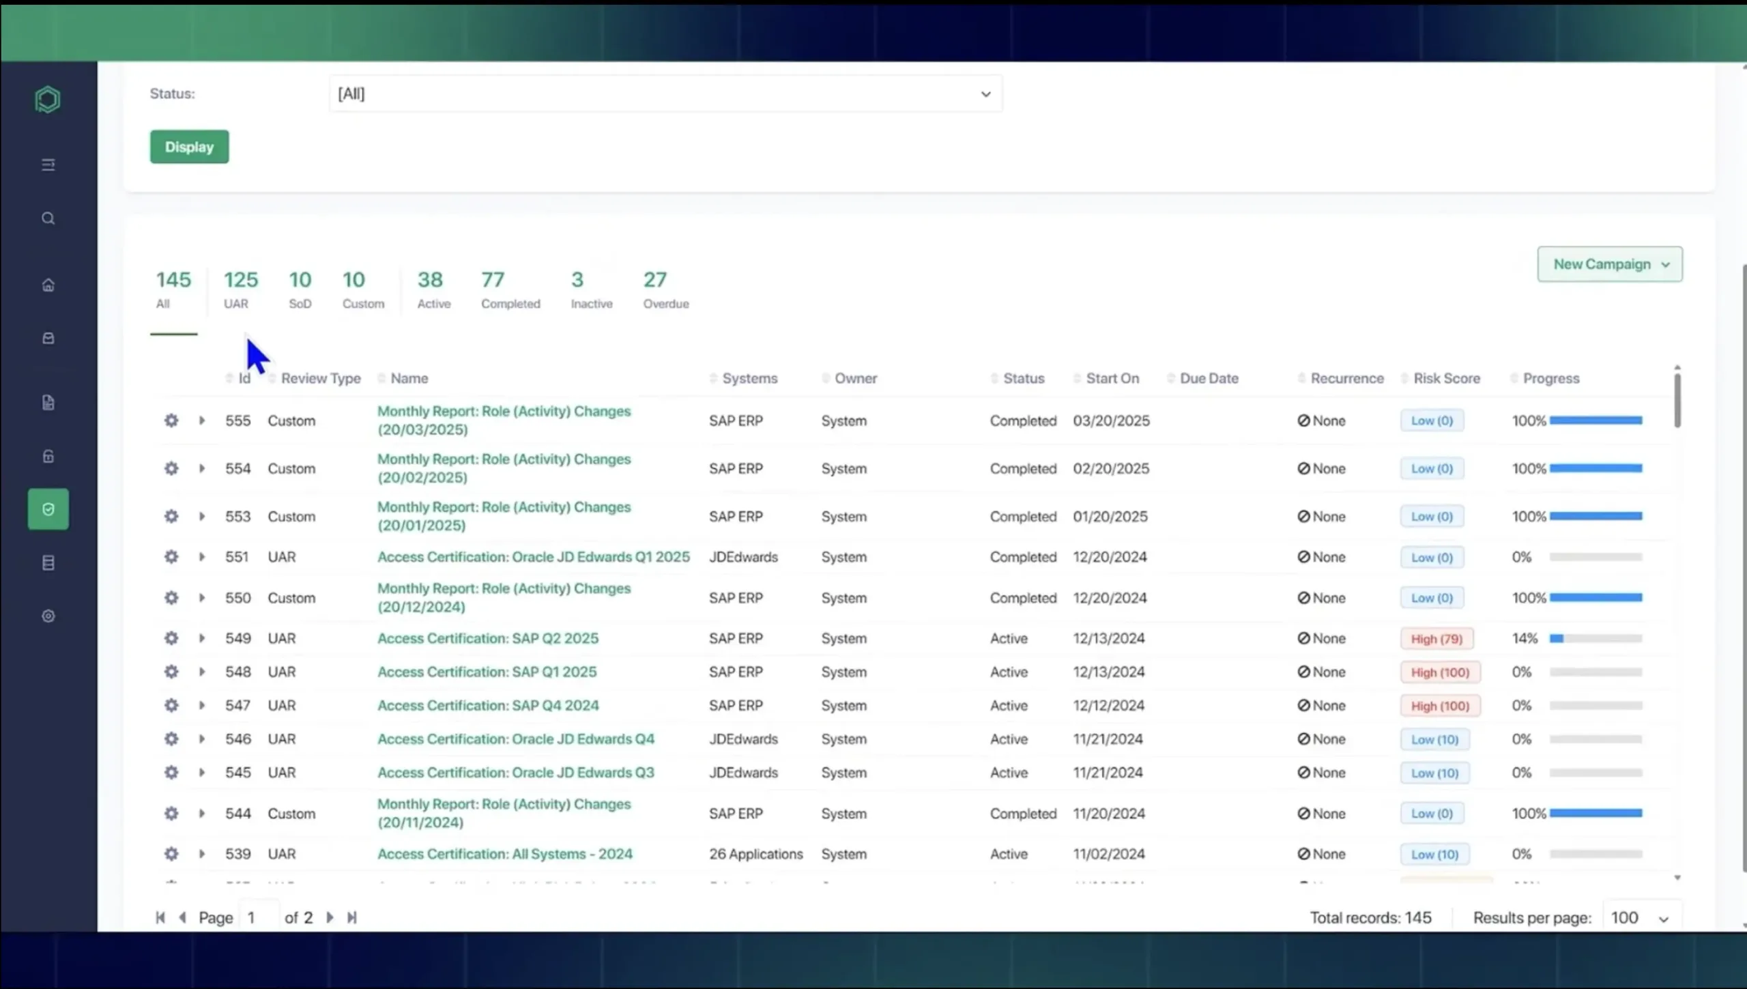
Task: Click the hexagon app logo
Action: (x=47, y=99)
